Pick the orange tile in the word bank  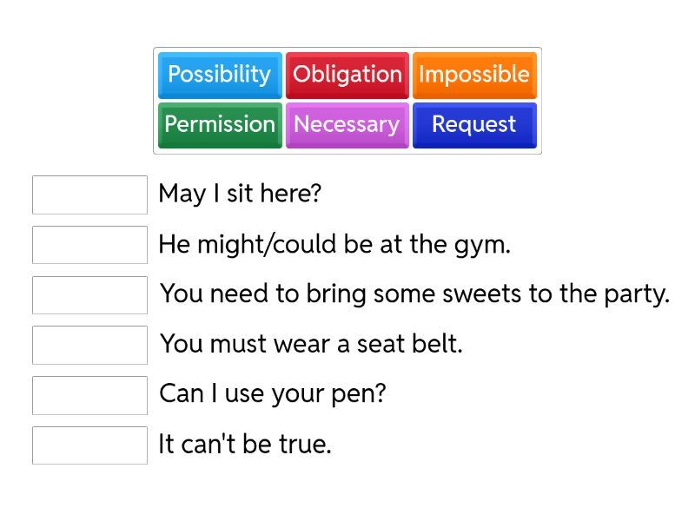[x=474, y=75]
